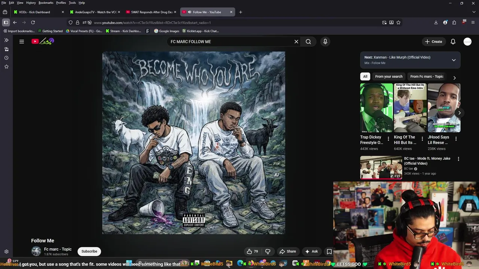Reload the current page
Image resolution: width=479 pixels, height=269 pixels.
pos(33,22)
